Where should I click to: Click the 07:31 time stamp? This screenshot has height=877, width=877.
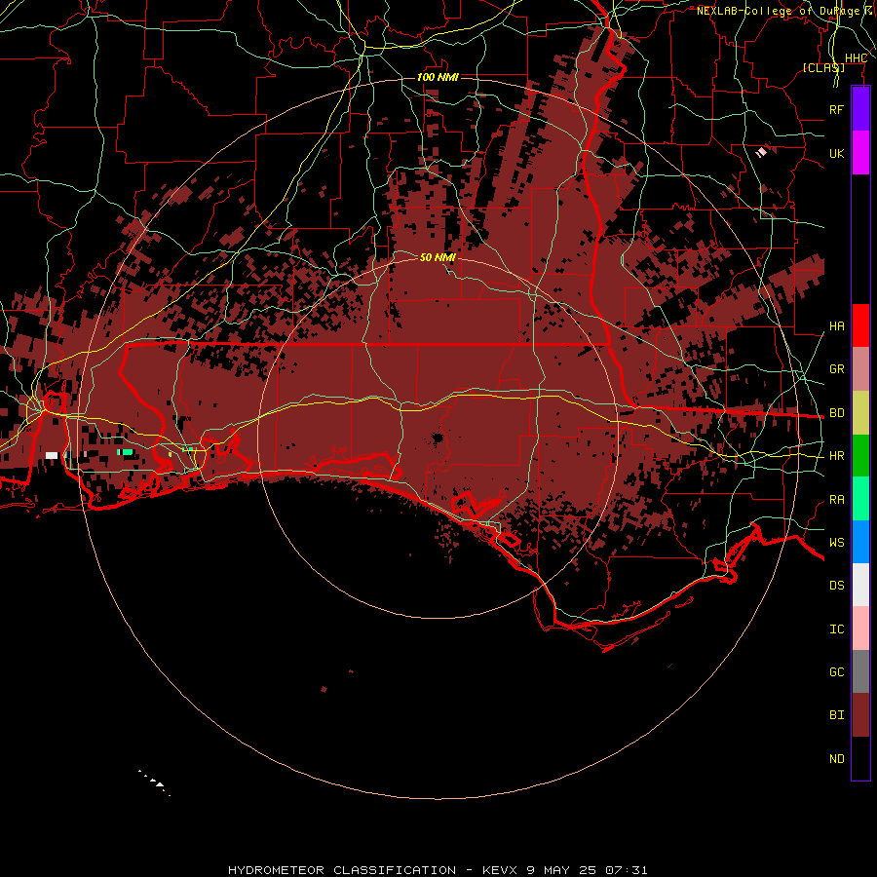[629, 870]
